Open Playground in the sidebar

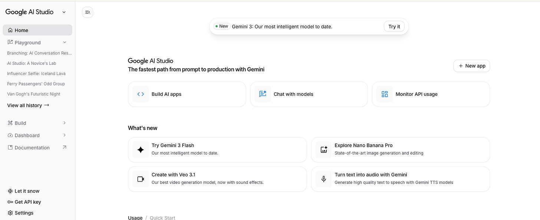[x=37, y=43]
